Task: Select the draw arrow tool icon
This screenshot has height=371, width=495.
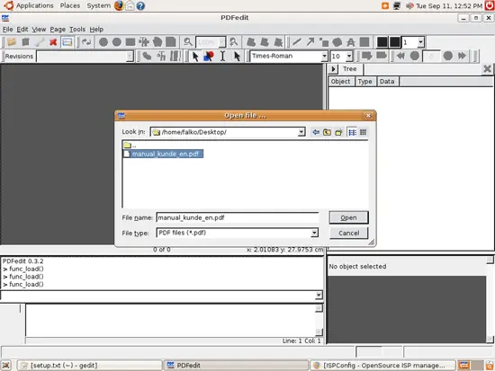Action: (310, 41)
